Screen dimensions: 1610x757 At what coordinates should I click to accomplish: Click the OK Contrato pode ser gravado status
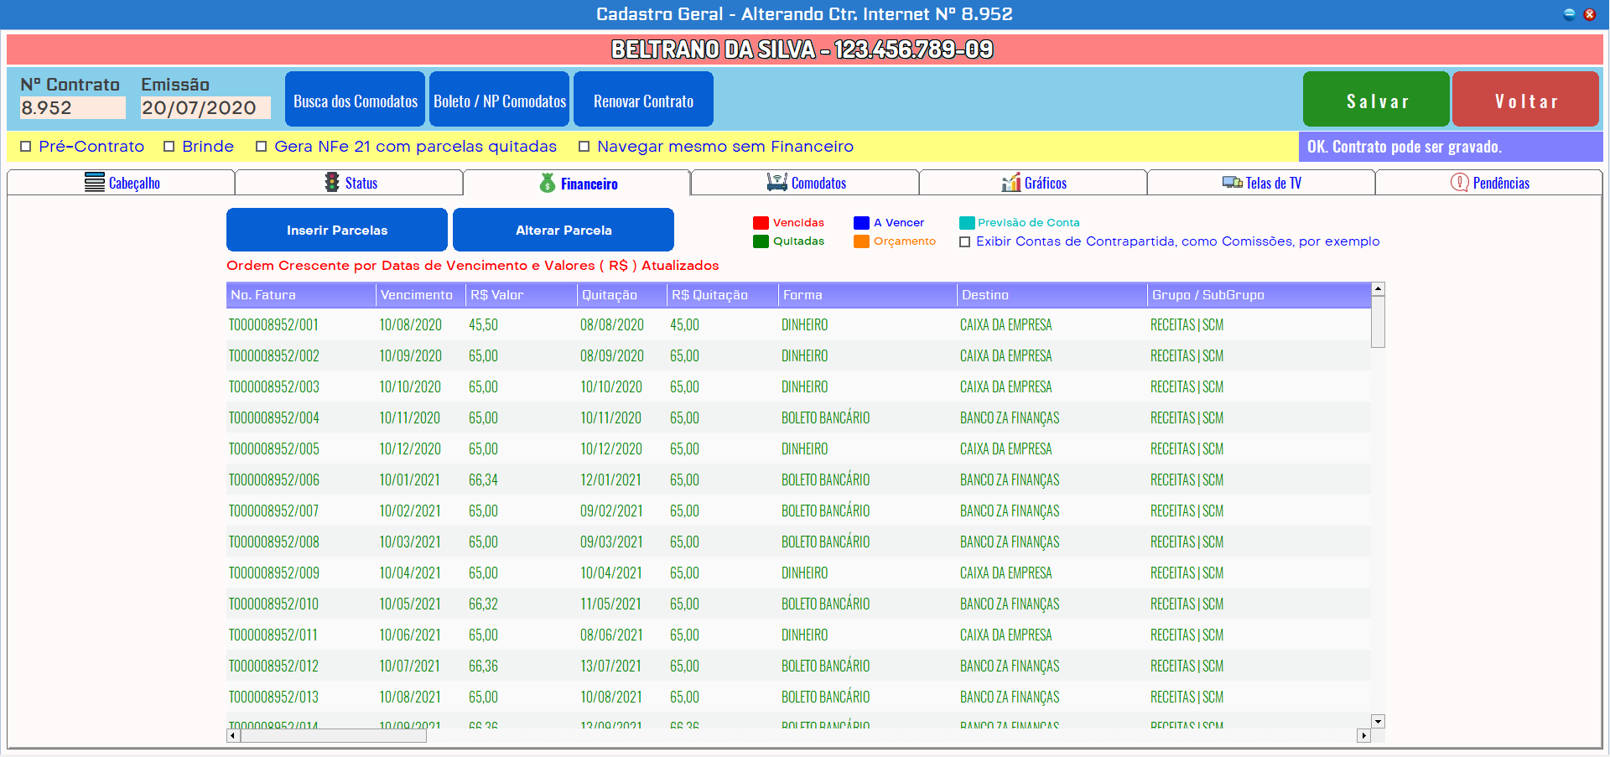pos(1451,147)
